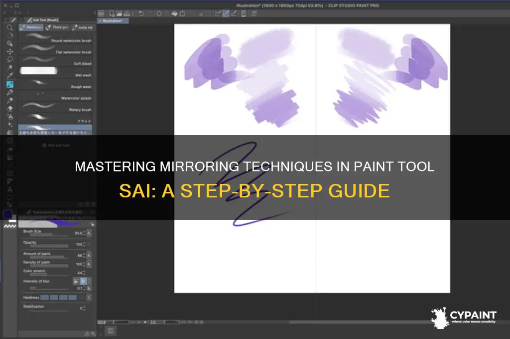Open Clip Studio launcher from toolbar
Viewport: 510px width, 339px height.
(101, 13)
